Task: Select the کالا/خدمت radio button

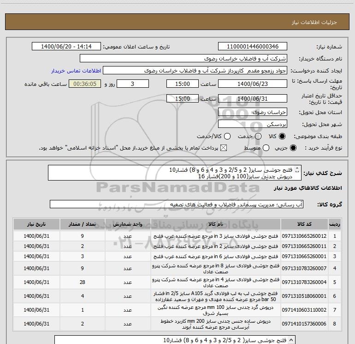Action: coord(227,136)
